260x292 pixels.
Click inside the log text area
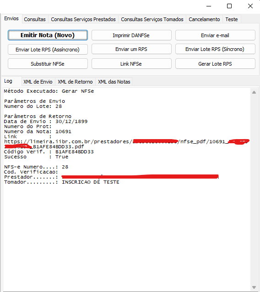pyautogui.click(x=127, y=190)
